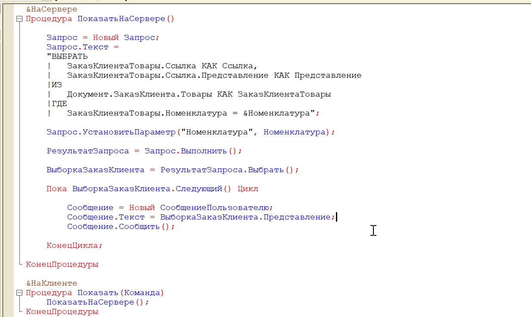
Task: Collapse the Показать(Команда) procedure fold
Action: point(19,293)
